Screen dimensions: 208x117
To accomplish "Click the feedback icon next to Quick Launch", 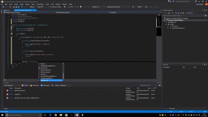I will coord(173,1).
